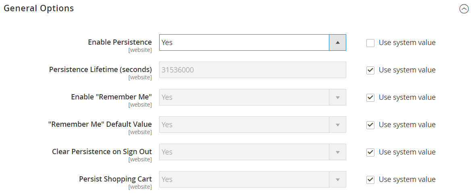474x196 pixels.
Task: Click the Enable "Remember Me" dropdown arrow
Action: (x=338, y=97)
